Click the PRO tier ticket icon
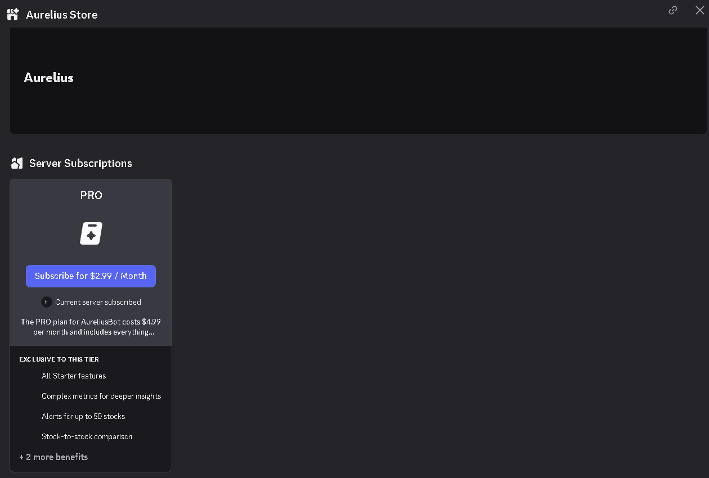 pos(91,233)
